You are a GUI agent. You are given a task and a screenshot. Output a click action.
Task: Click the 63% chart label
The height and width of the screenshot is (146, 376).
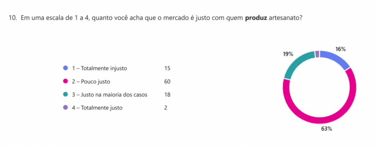pyautogui.click(x=327, y=129)
